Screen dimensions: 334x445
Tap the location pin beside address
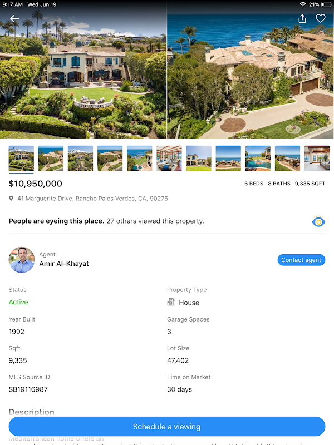(11, 199)
